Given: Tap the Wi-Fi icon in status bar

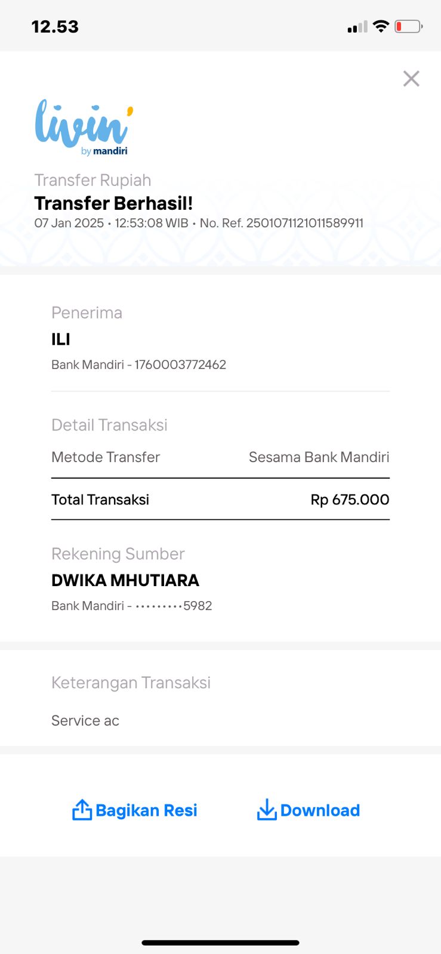Looking at the screenshot, I should 381,26.
